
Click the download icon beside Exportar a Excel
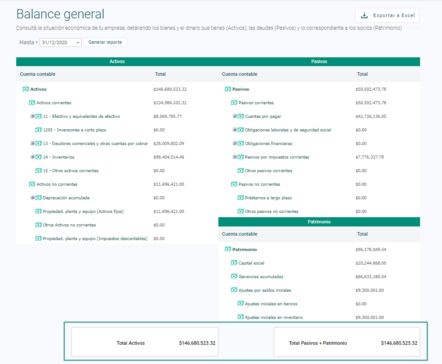(364, 15)
